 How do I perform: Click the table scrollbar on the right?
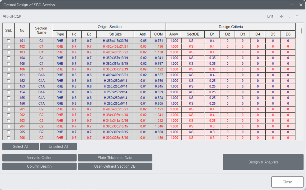pos(300,31)
